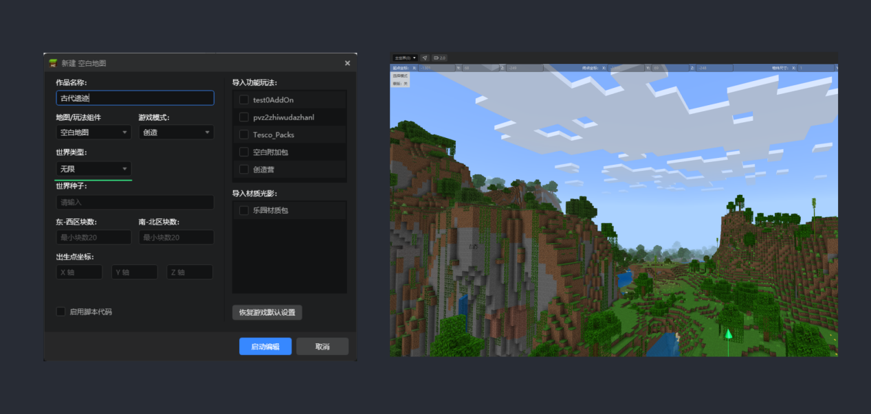Open the 世界类型 dropdown showing 无限
Screen dimensions: 871x414
(x=93, y=168)
